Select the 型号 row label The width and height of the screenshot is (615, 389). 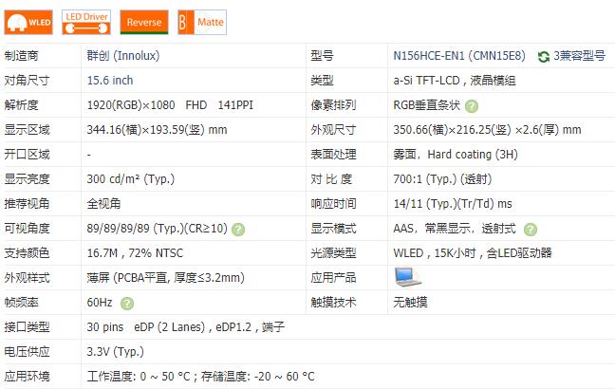[x=322, y=56]
